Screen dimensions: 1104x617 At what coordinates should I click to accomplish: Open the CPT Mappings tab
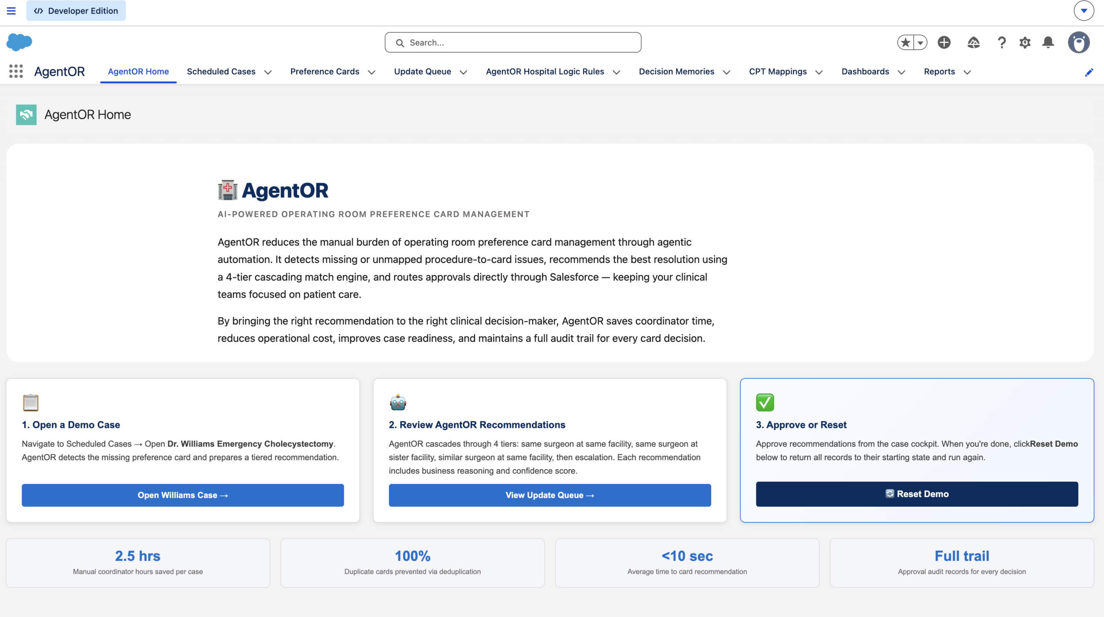pos(778,72)
